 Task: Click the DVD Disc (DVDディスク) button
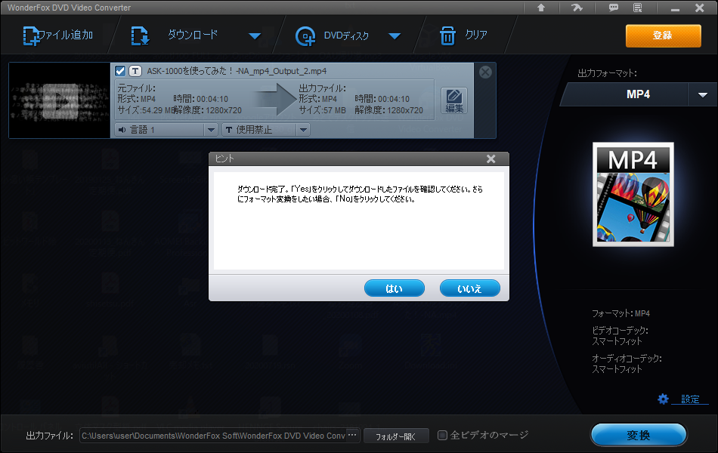coord(332,35)
